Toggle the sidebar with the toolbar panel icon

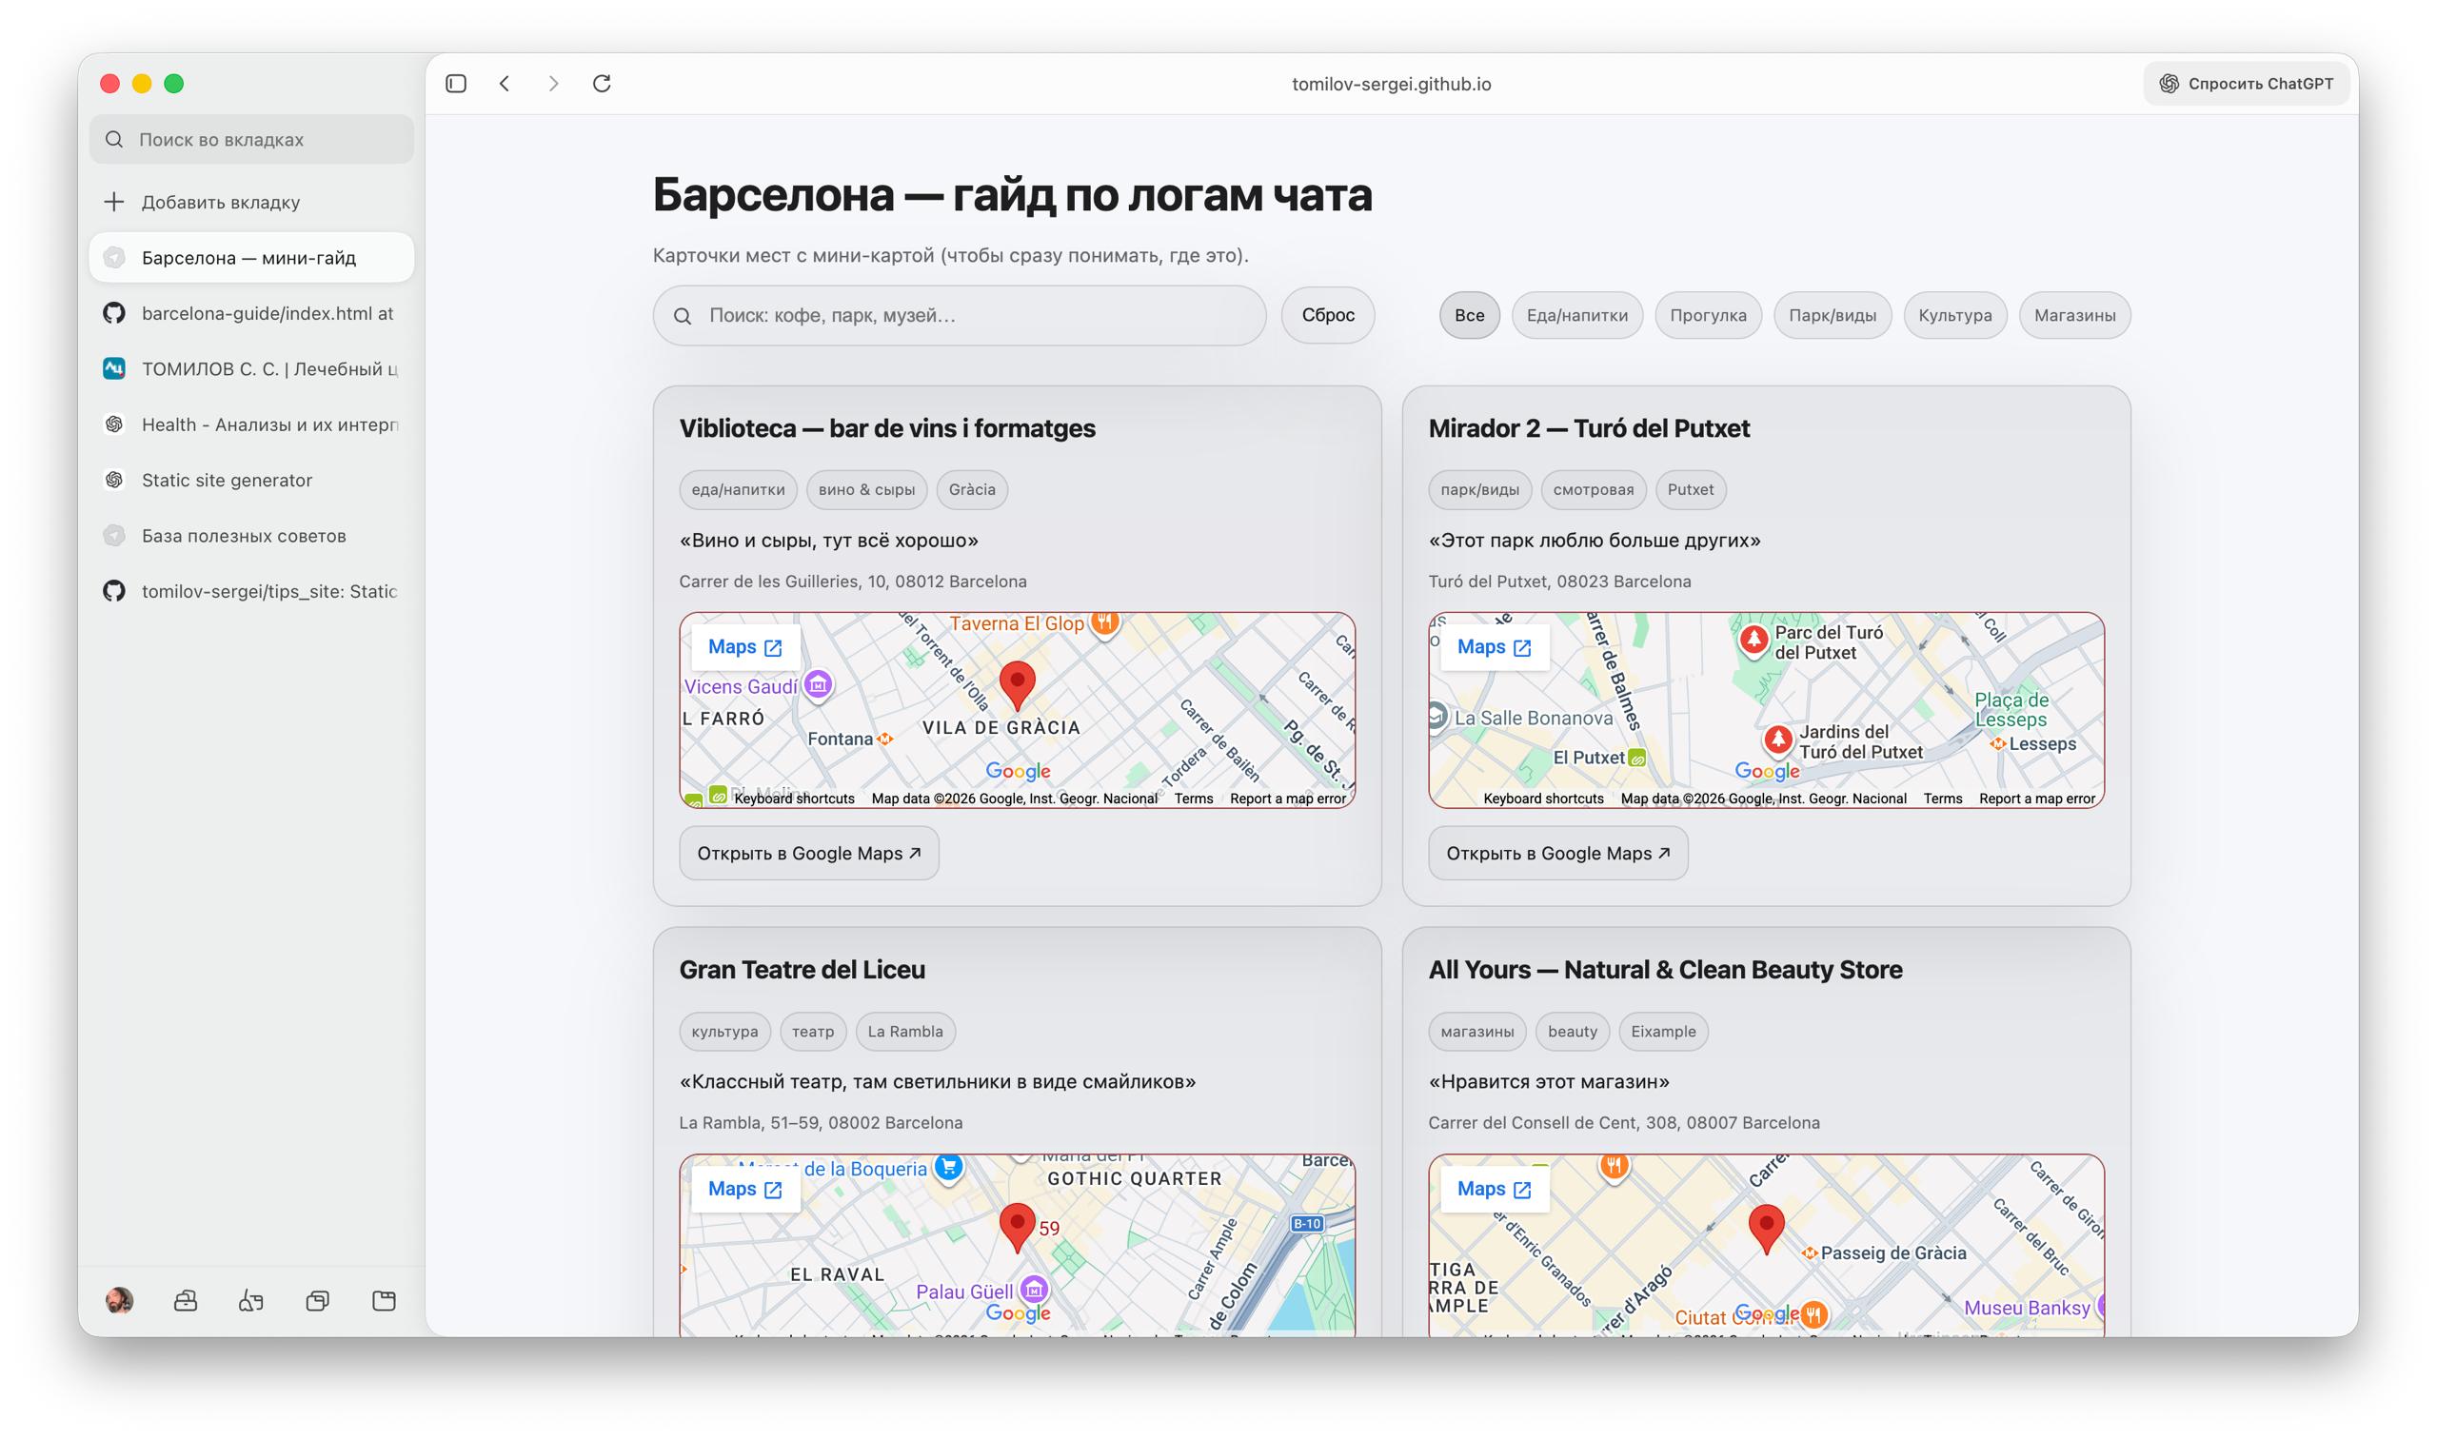pos(456,84)
